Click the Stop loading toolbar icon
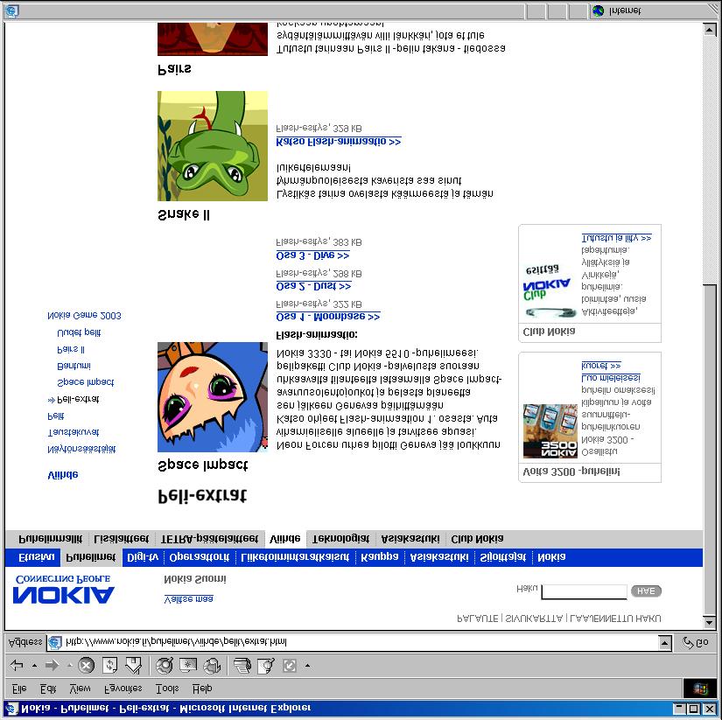This screenshot has width=722, height=720. (x=86, y=665)
